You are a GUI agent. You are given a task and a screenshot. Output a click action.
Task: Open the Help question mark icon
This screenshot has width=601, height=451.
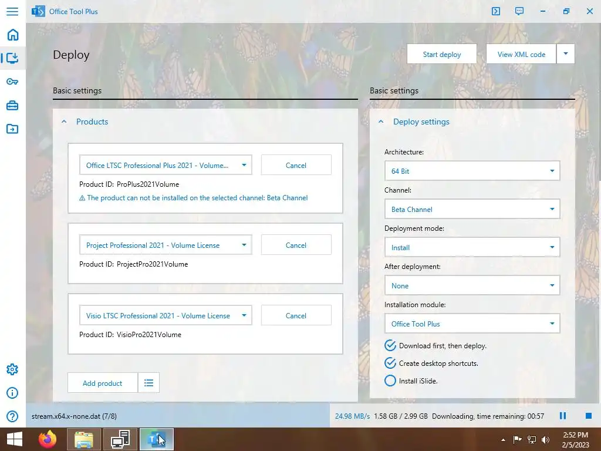tap(12, 416)
